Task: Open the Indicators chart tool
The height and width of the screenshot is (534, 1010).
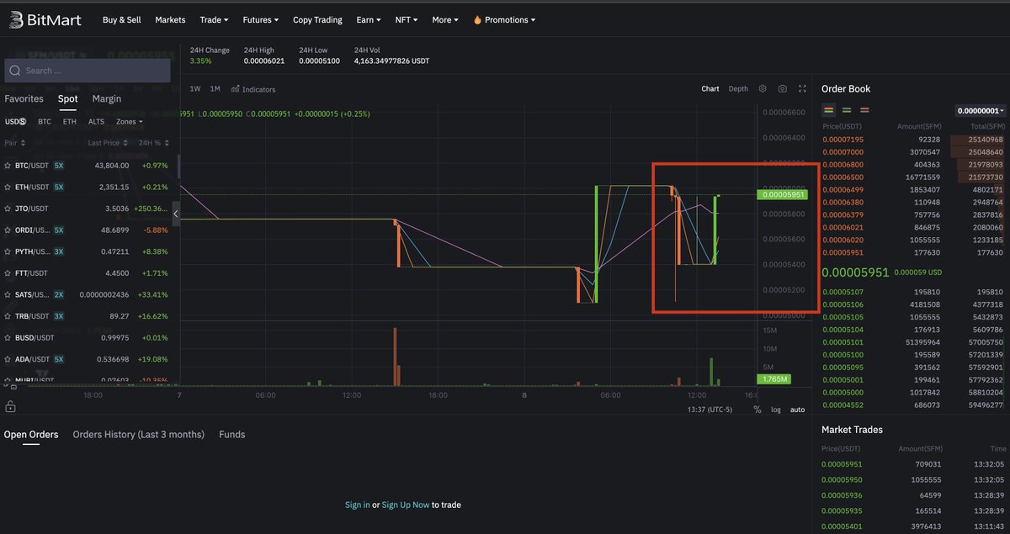Action: (253, 89)
